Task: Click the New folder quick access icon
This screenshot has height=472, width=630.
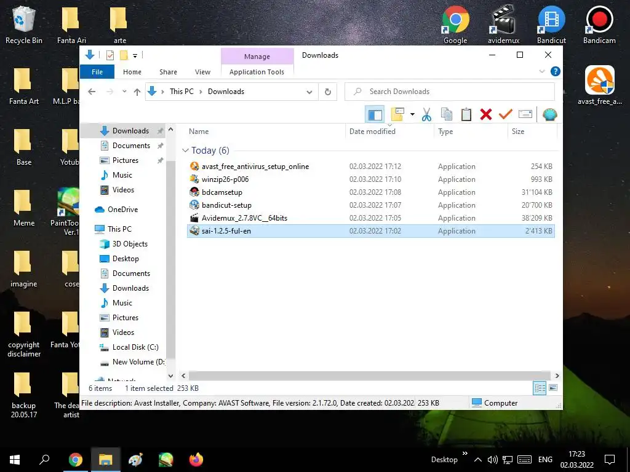Action: point(124,55)
